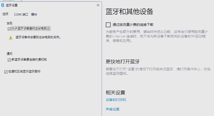
Task: Click the Bluetooth icon in dialog title
Action: coord(3,5)
